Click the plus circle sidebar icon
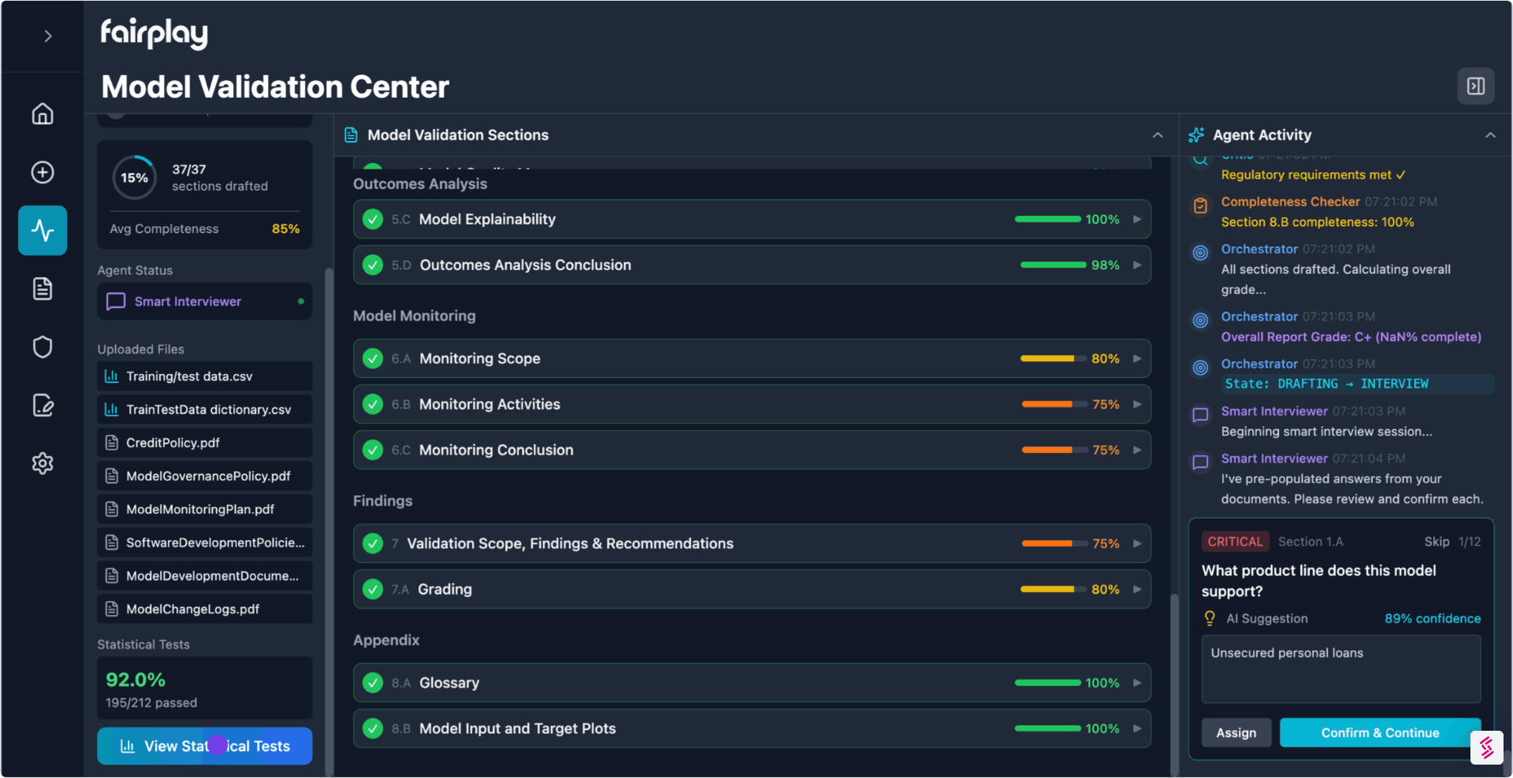Screen dimensions: 1513x778 [x=43, y=172]
